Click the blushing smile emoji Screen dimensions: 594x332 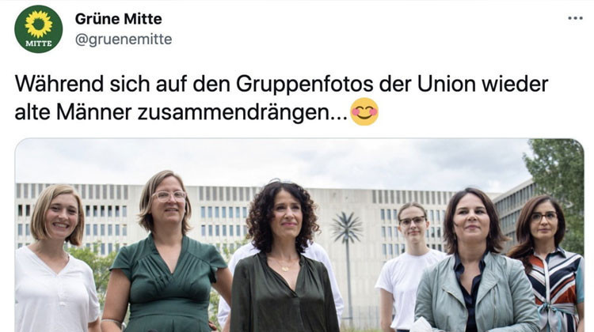pos(364,111)
